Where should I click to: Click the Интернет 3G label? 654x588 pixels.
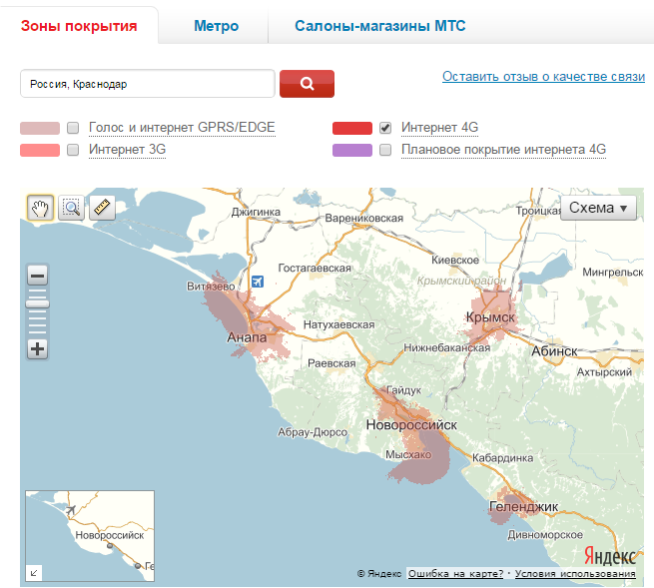127,150
